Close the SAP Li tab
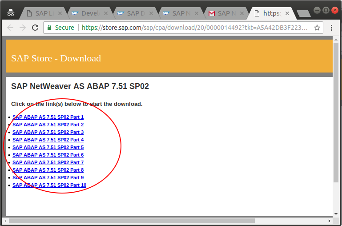 pyautogui.click(x=60, y=13)
